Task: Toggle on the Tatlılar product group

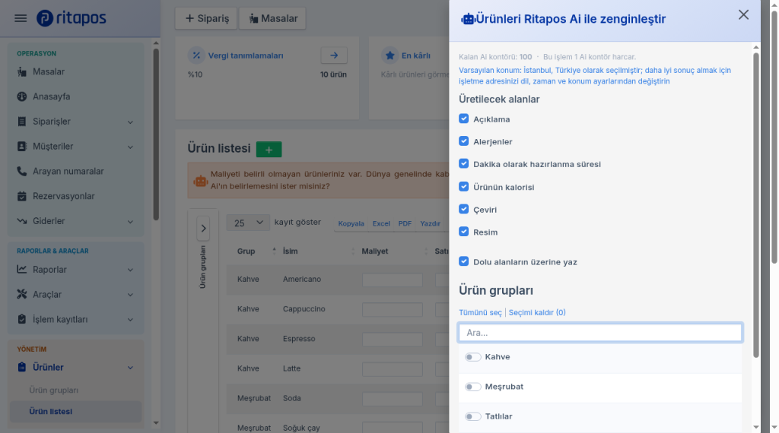Action: (x=473, y=416)
